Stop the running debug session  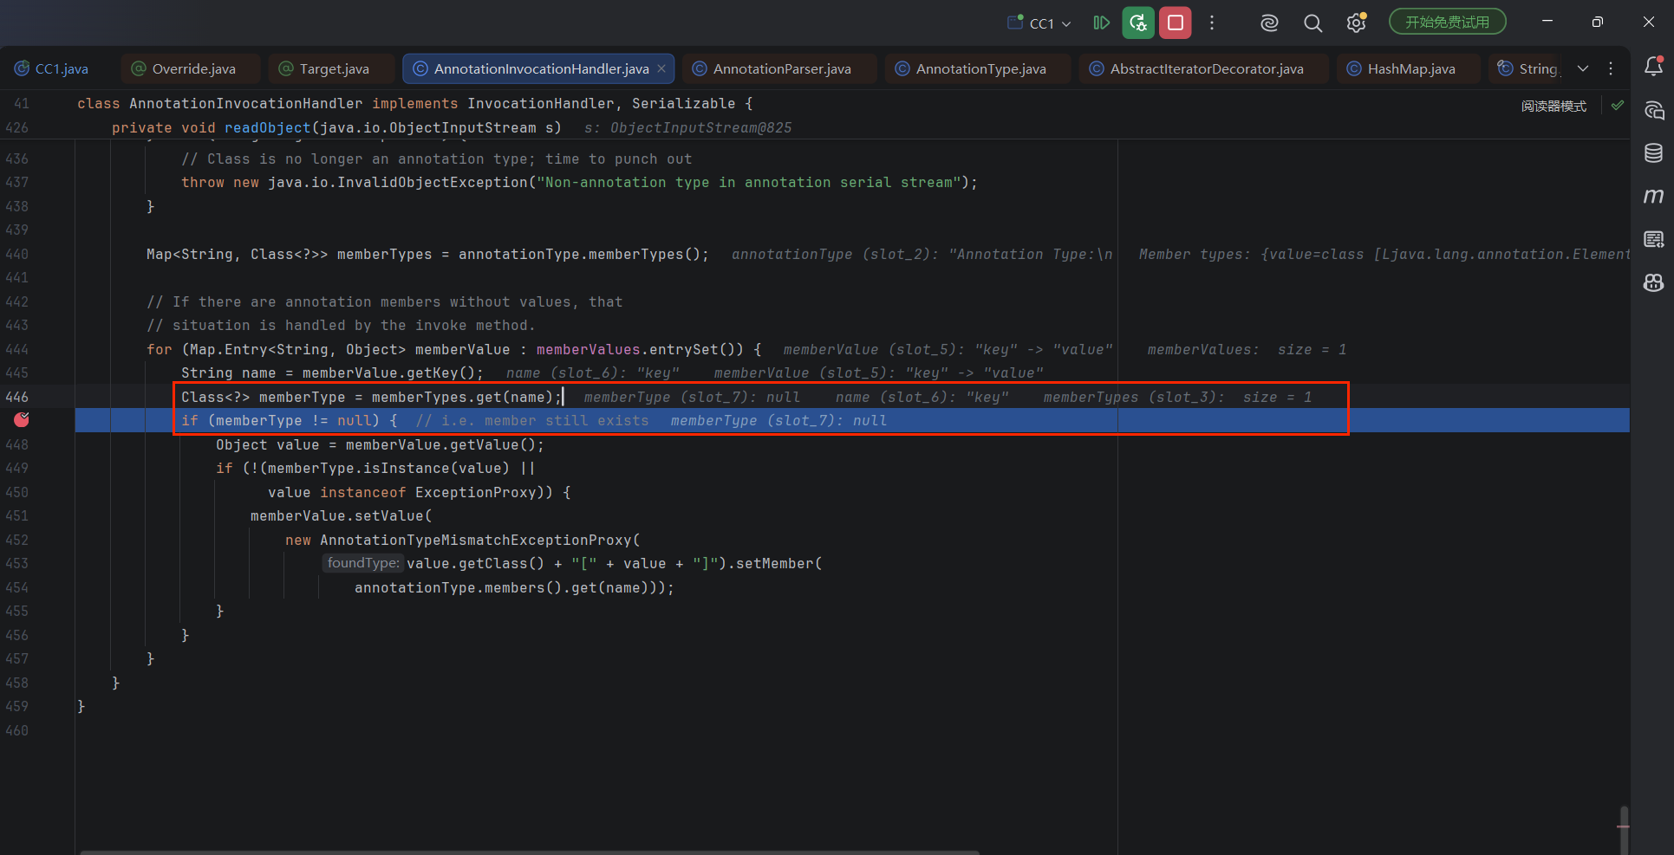(x=1176, y=23)
